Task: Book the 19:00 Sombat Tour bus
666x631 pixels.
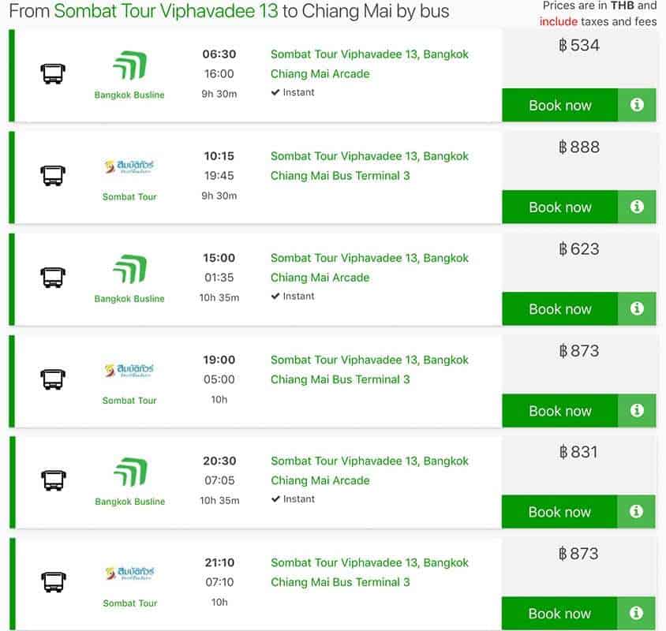Action: pyautogui.click(x=559, y=410)
